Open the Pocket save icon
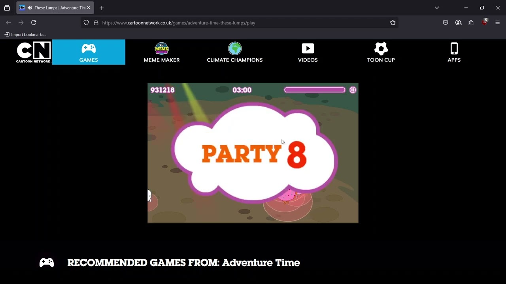 (x=446, y=23)
